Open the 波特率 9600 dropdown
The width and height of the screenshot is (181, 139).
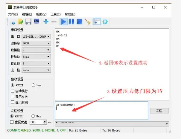(36, 43)
